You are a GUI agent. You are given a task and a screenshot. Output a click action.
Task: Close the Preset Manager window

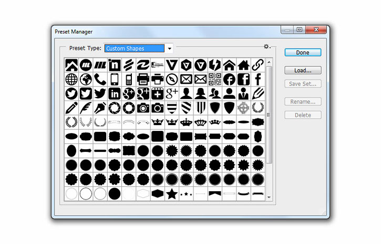316,29
